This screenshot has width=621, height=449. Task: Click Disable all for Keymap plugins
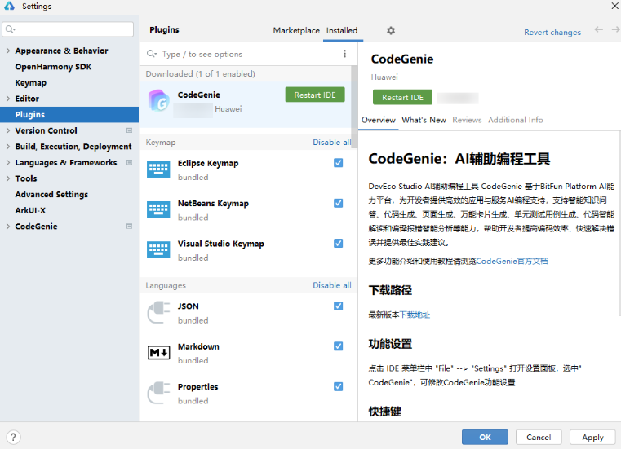(x=332, y=142)
